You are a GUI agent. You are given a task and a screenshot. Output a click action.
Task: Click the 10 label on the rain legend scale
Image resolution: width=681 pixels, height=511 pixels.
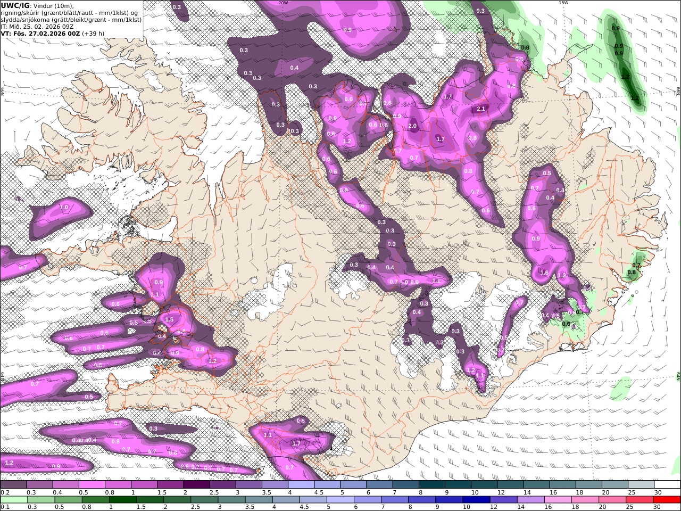point(467,507)
